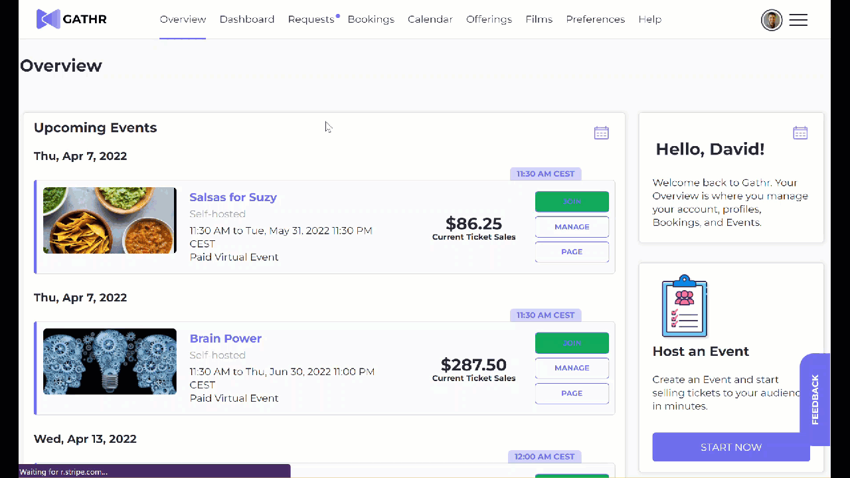
Task: Click the Hello, David! greeting
Action: coord(710,149)
